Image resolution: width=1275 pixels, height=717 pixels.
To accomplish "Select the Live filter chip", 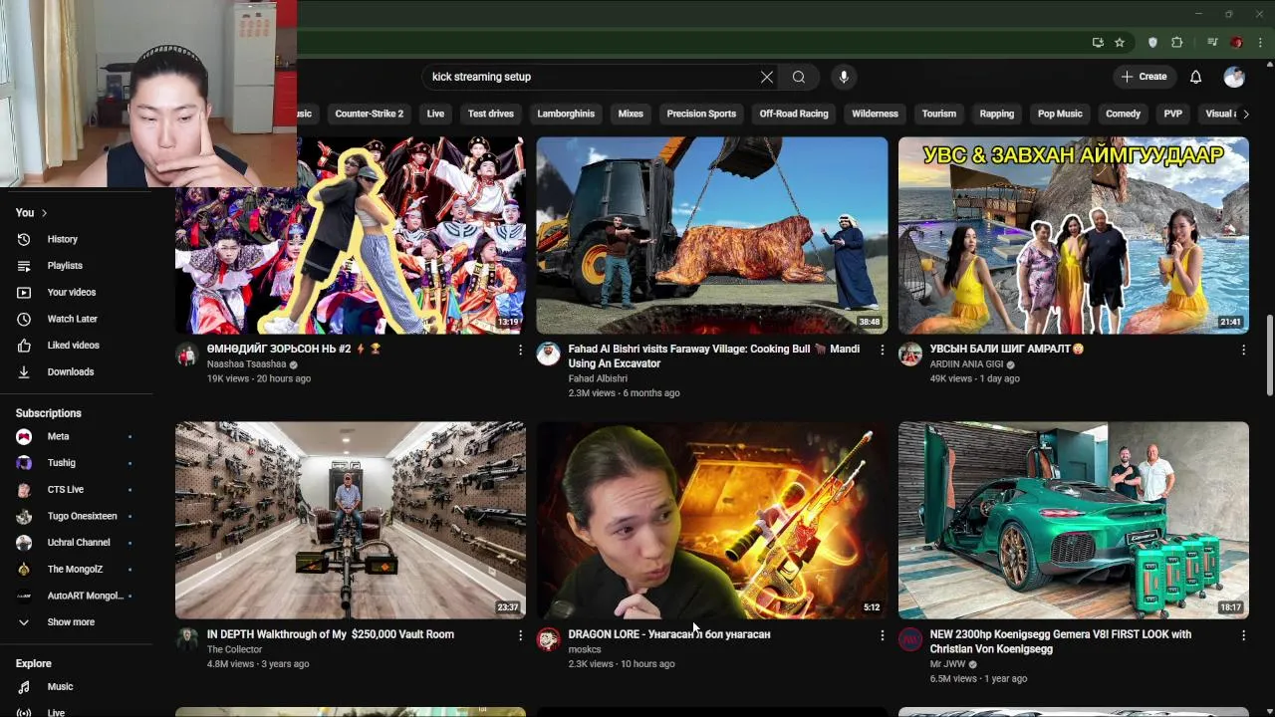I will (435, 114).
